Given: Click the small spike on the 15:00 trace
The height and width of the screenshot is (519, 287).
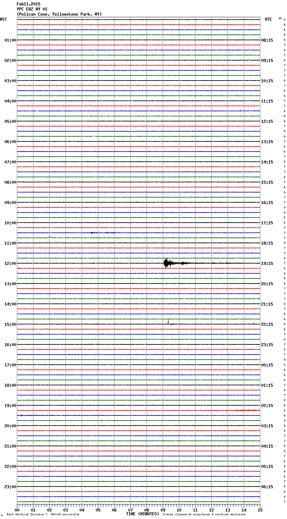Looking at the screenshot, I should click(168, 322).
